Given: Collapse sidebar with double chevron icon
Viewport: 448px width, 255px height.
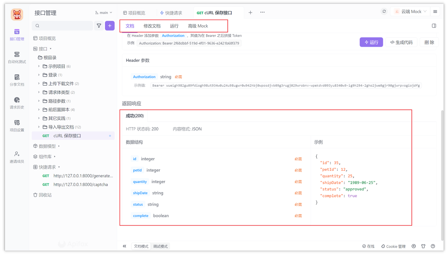Looking at the screenshot, I should (125, 246).
